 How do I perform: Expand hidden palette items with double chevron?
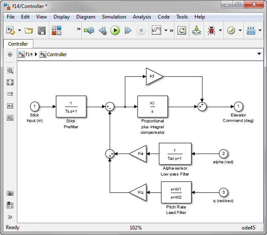pos(10,217)
